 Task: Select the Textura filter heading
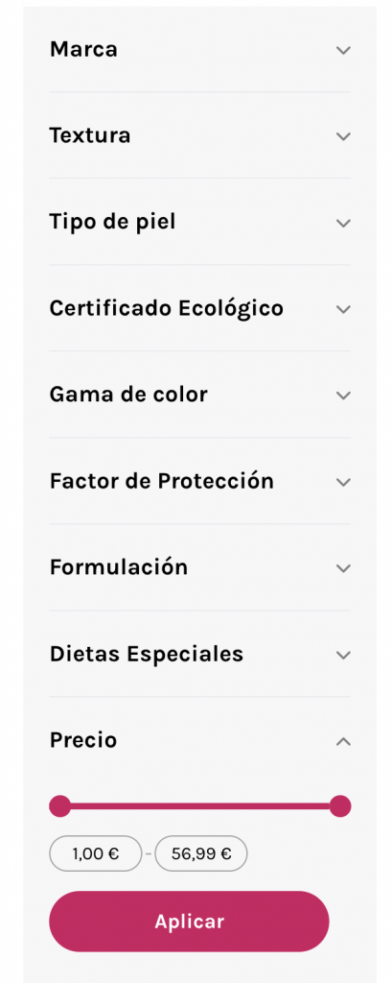90,135
